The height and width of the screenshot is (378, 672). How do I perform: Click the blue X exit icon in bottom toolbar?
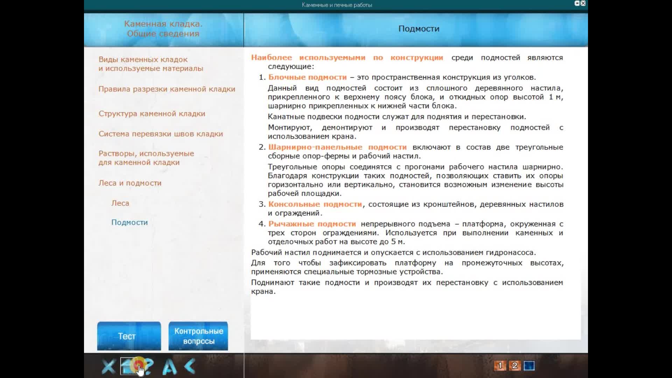pos(108,366)
